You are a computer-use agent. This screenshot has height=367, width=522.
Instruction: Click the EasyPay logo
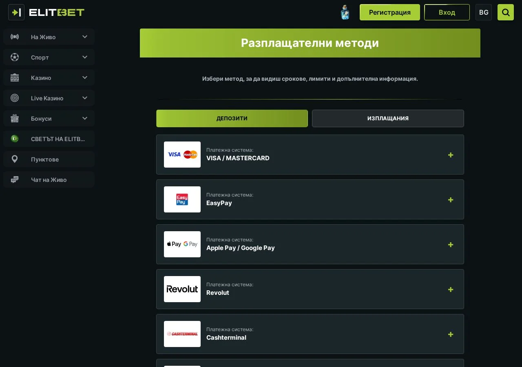(x=182, y=199)
